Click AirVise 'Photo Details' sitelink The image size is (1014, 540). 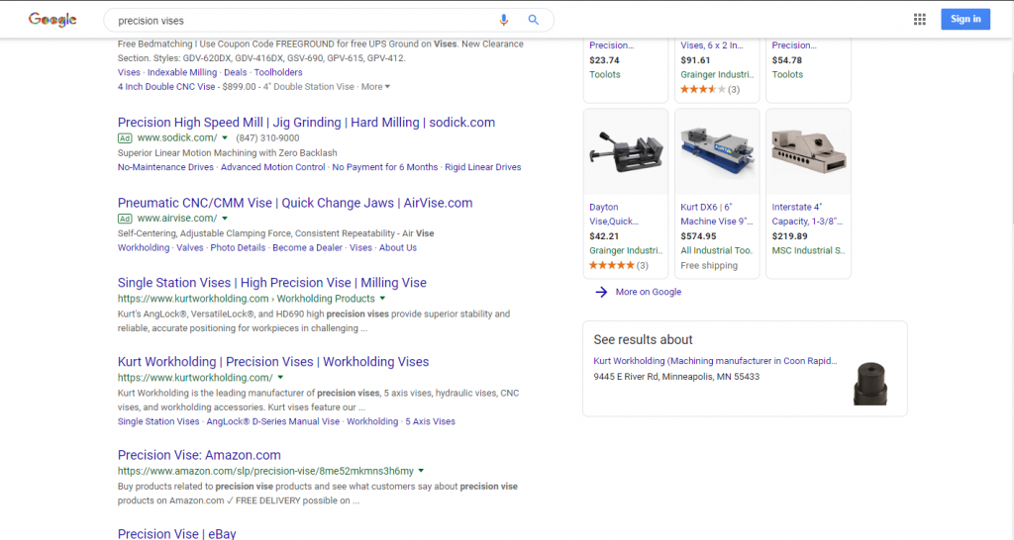pos(238,247)
